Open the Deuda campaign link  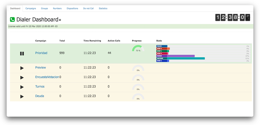point(40,96)
